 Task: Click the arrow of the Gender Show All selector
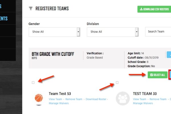click(x=78, y=32)
